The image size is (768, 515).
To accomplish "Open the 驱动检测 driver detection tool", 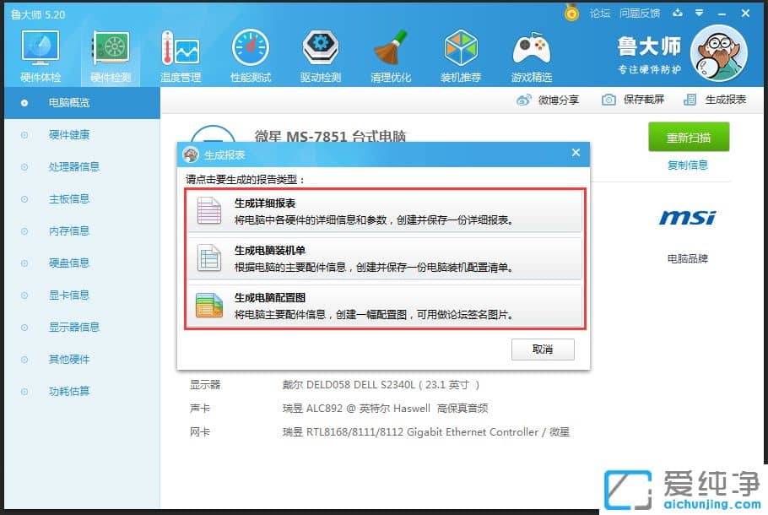I will point(320,52).
